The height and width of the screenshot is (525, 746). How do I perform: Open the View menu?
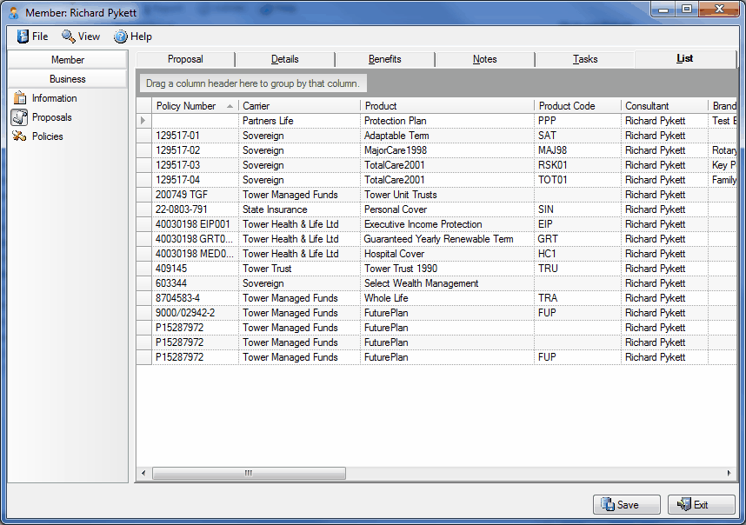click(x=81, y=37)
